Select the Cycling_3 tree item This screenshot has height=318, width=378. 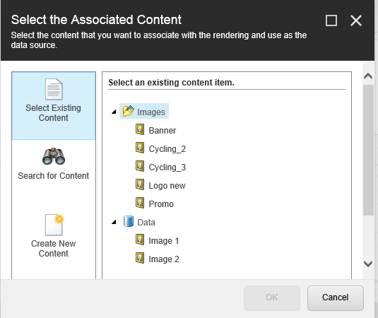pyautogui.click(x=167, y=167)
